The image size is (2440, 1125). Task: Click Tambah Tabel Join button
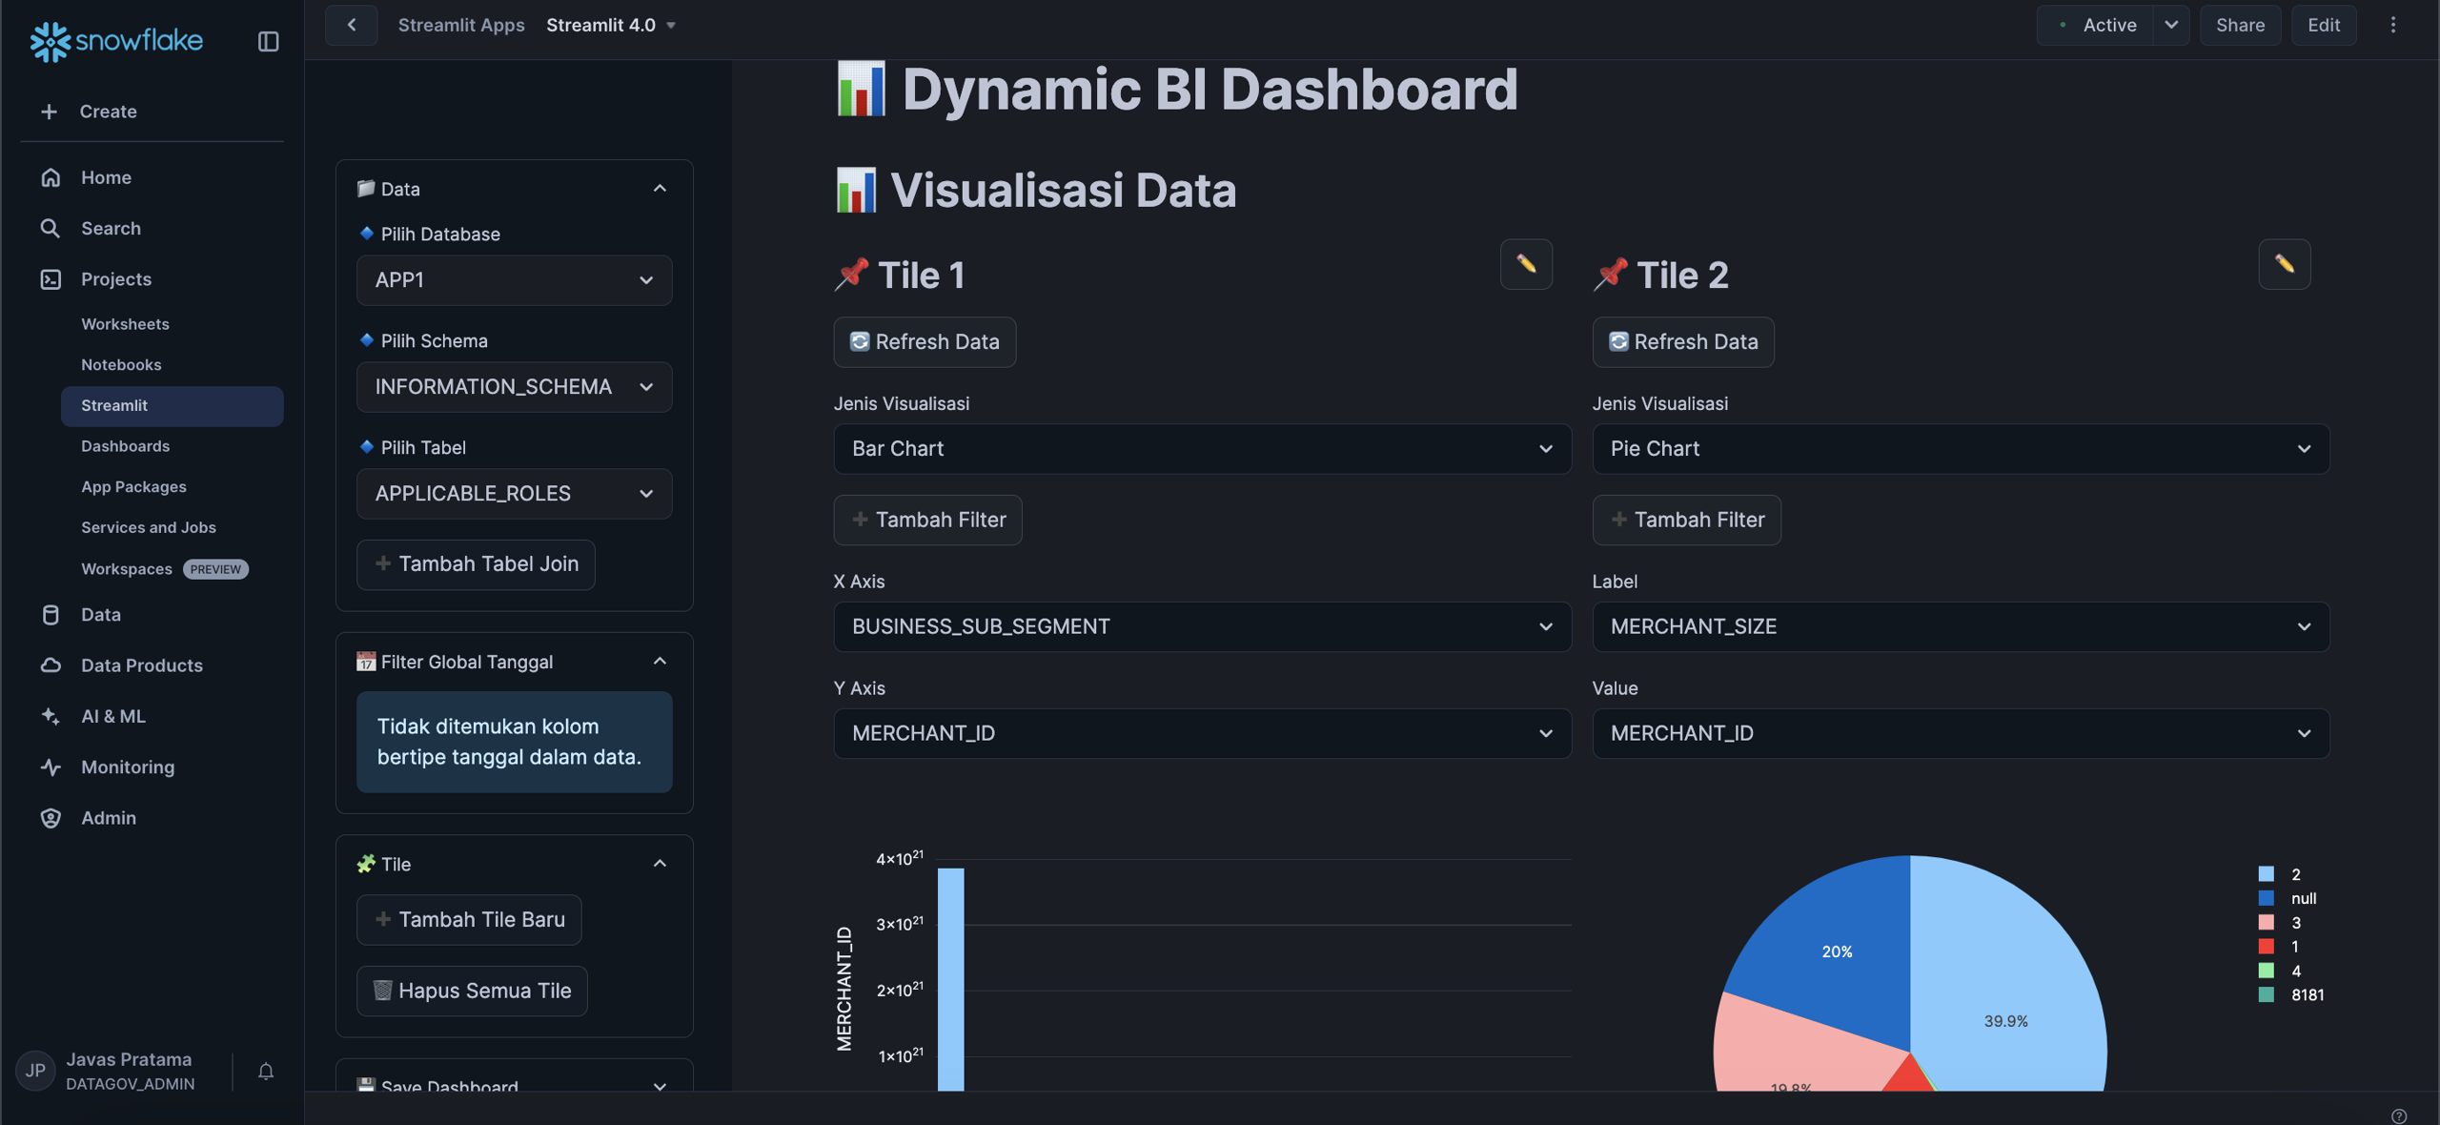point(476,564)
